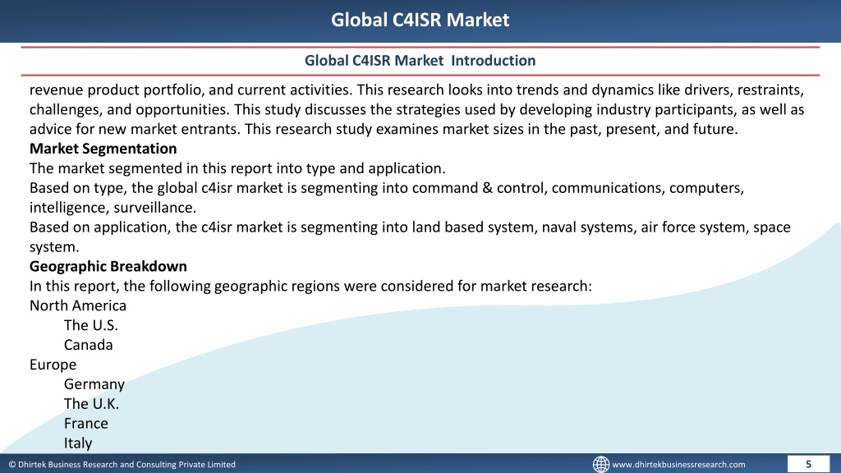
Task: Click the line starting 'The market segmented in this report'
Action: tap(237, 168)
